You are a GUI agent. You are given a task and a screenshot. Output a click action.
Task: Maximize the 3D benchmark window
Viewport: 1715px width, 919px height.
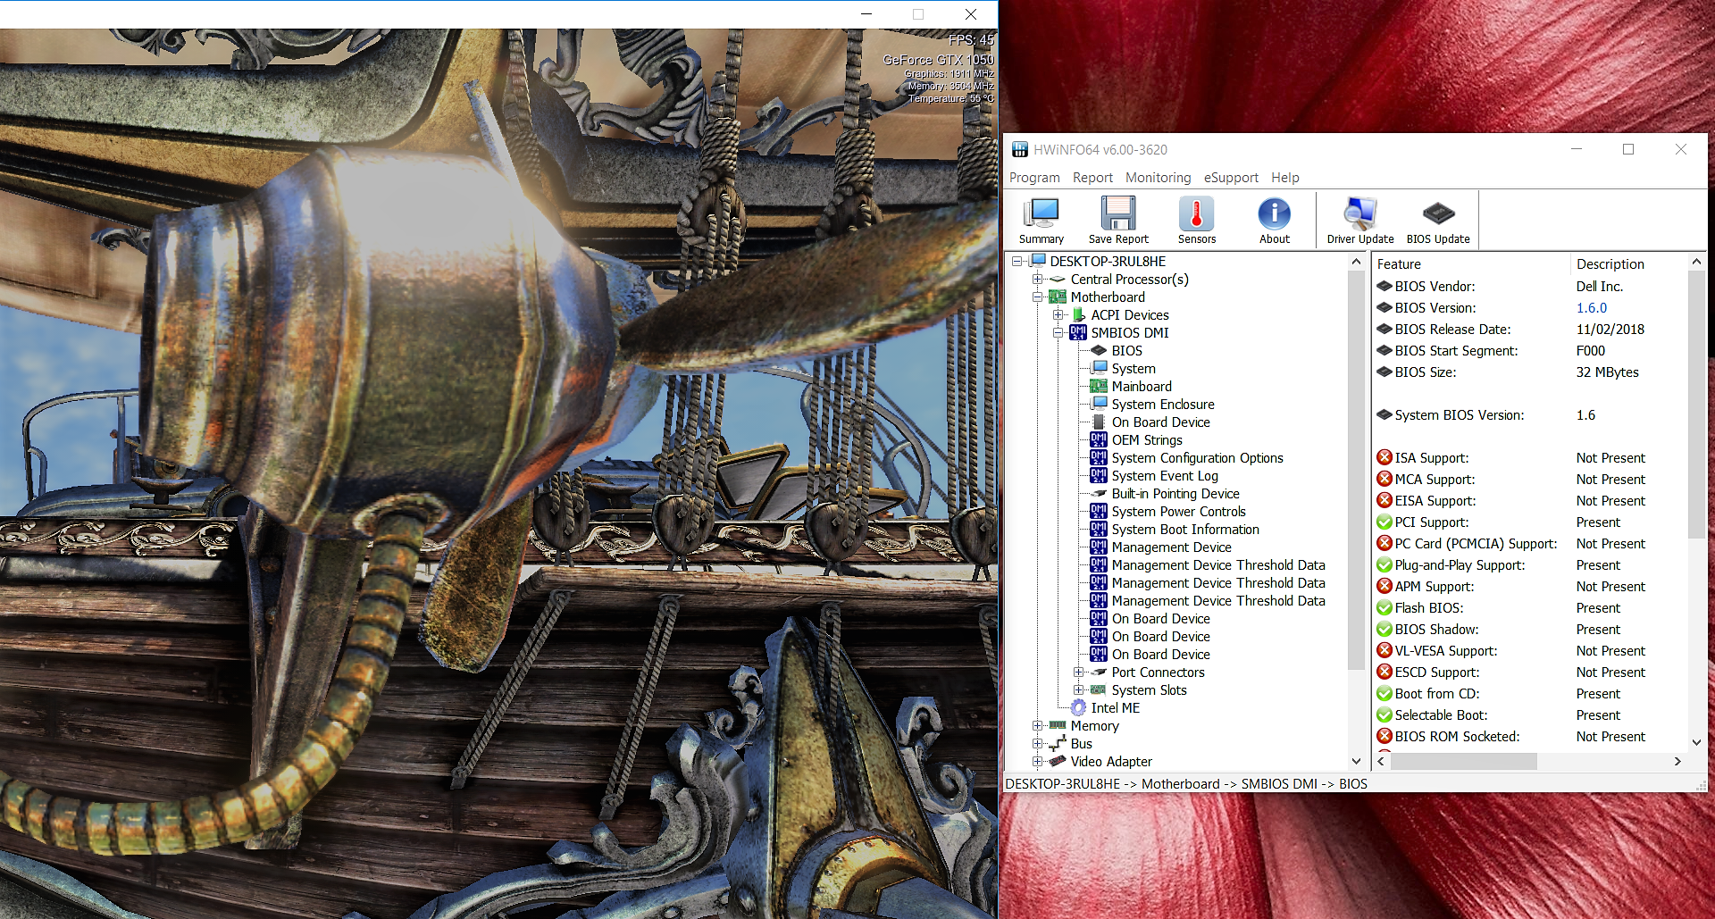pos(917,14)
